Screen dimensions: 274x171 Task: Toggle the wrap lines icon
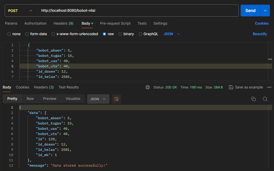click(x=116, y=99)
